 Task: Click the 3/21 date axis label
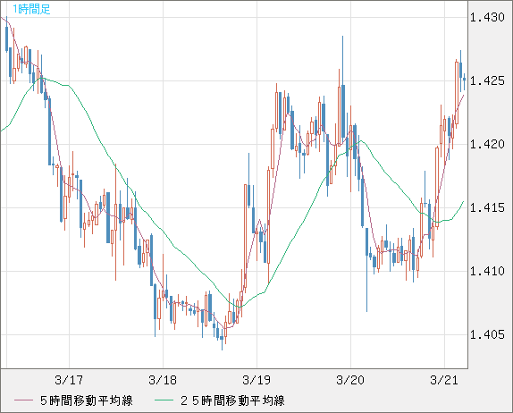[x=444, y=380]
